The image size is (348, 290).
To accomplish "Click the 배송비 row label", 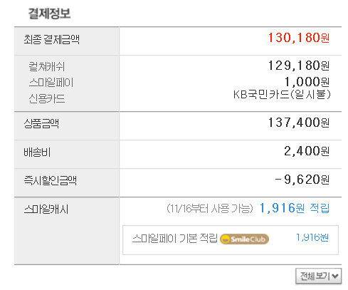I will coord(37,152).
